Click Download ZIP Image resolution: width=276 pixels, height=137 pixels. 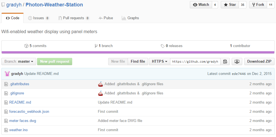pos(259,61)
